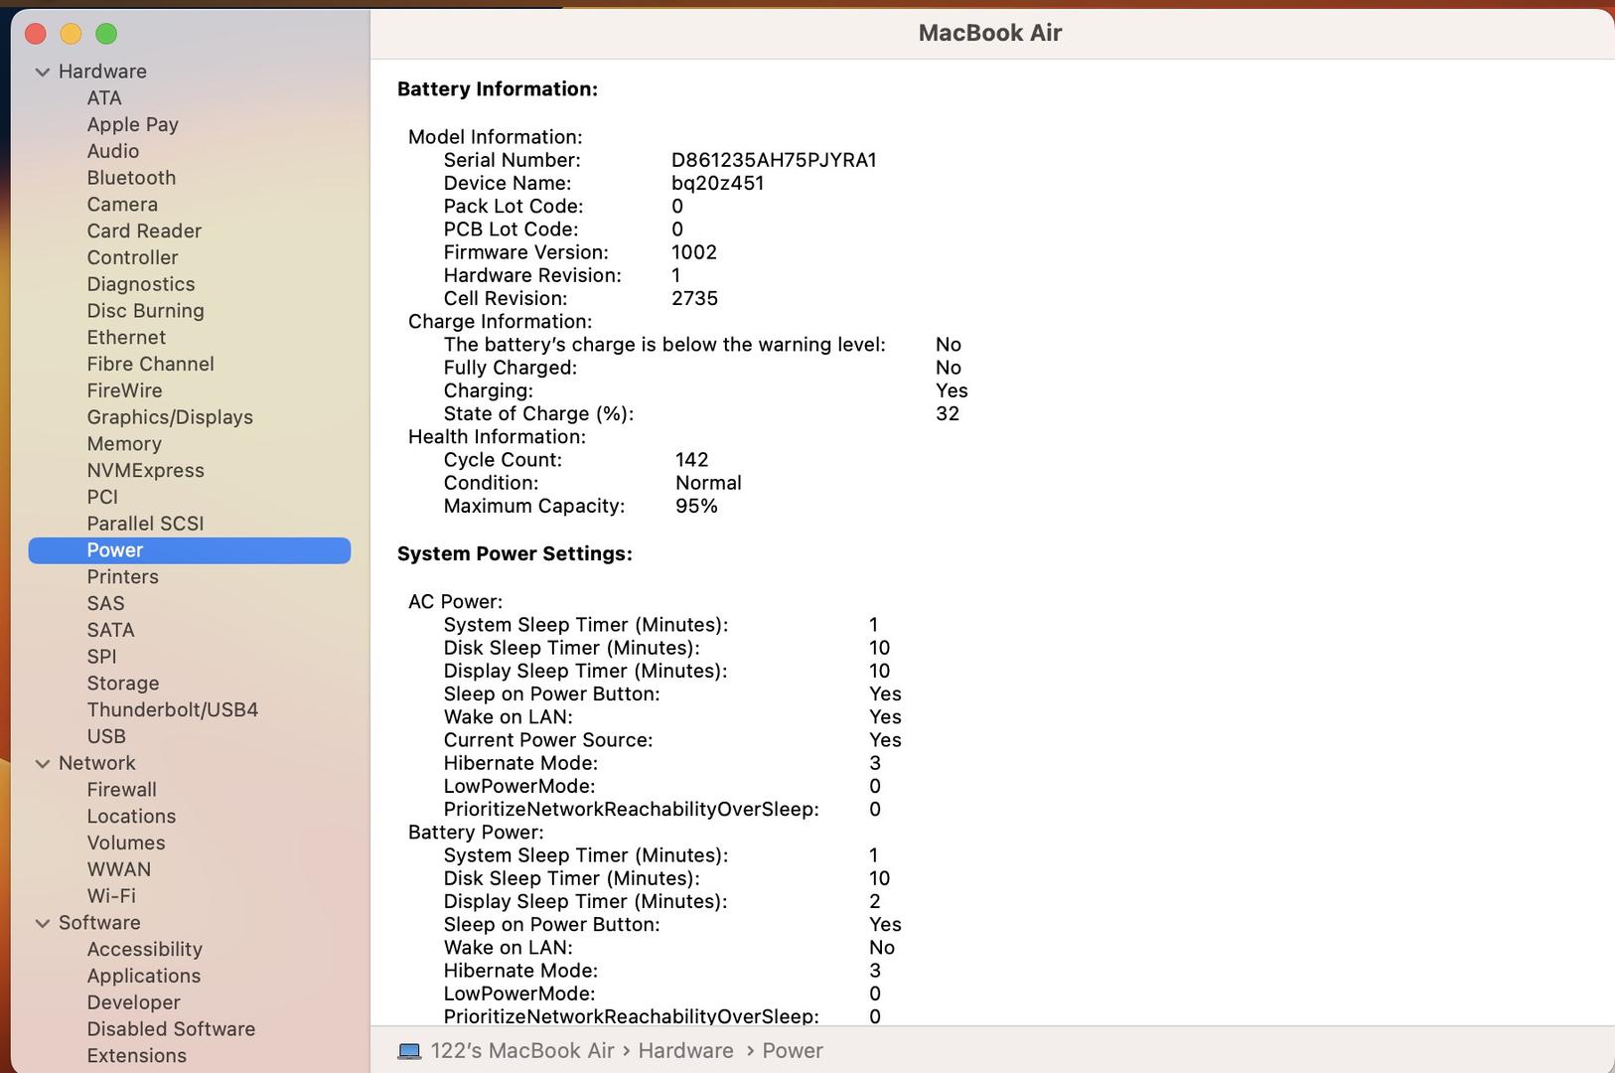Open Accessibility under Software
This screenshot has width=1615, height=1073.
[x=144, y=949]
